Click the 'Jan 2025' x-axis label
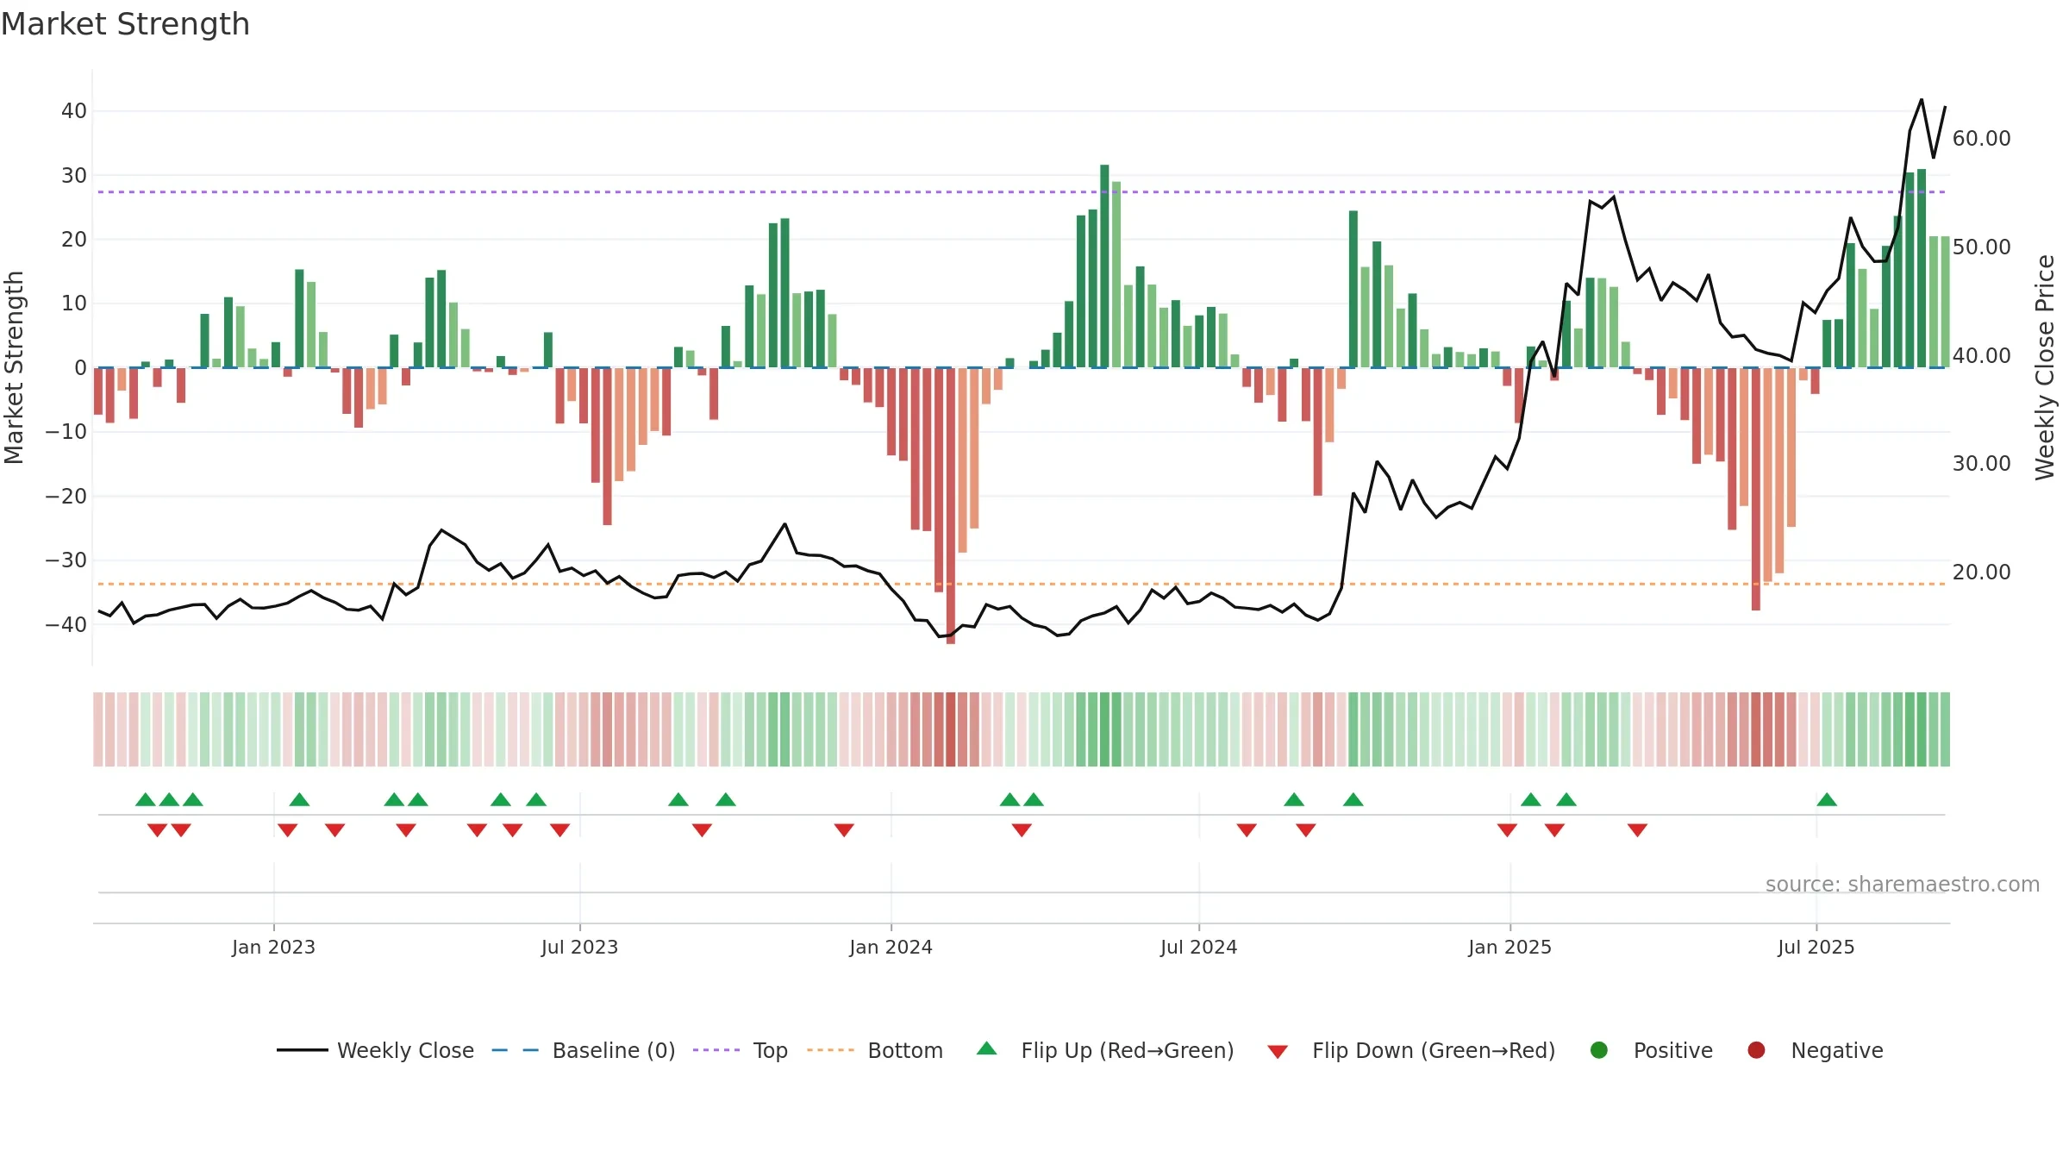 click(x=1510, y=948)
